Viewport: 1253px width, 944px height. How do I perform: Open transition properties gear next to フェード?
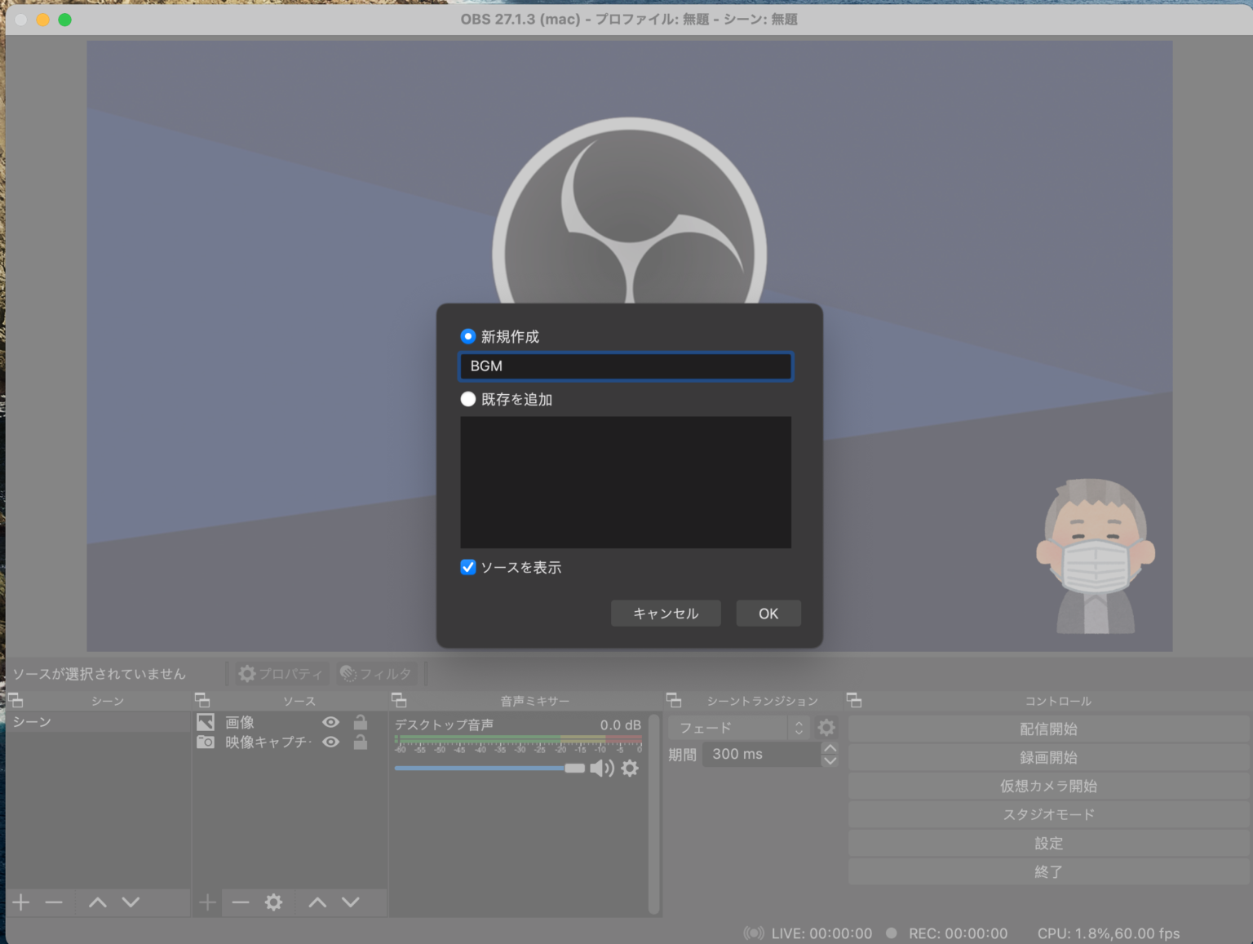point(826,728)
